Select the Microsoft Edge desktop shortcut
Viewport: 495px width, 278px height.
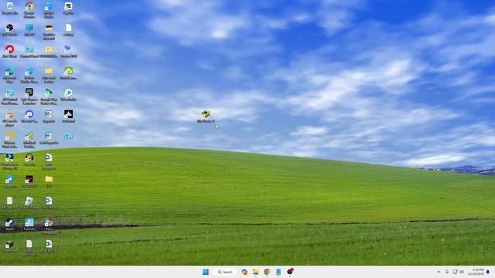9,75
